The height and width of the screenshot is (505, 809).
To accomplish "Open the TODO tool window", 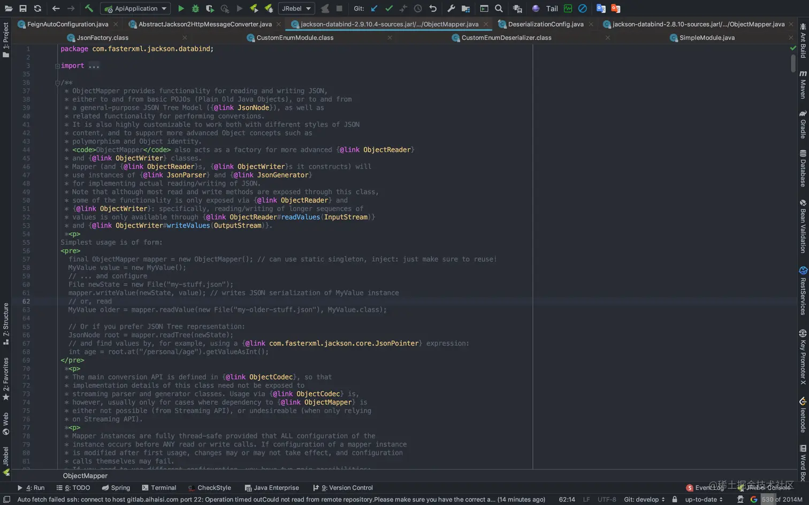I will point(73,488).
